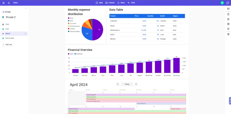Click the text block icon in right toolbar

pos(228,14)
